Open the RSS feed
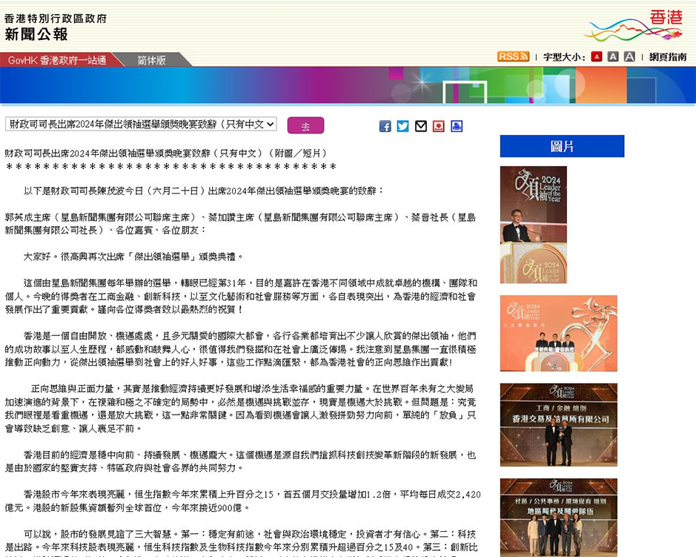 pos(513,56)
